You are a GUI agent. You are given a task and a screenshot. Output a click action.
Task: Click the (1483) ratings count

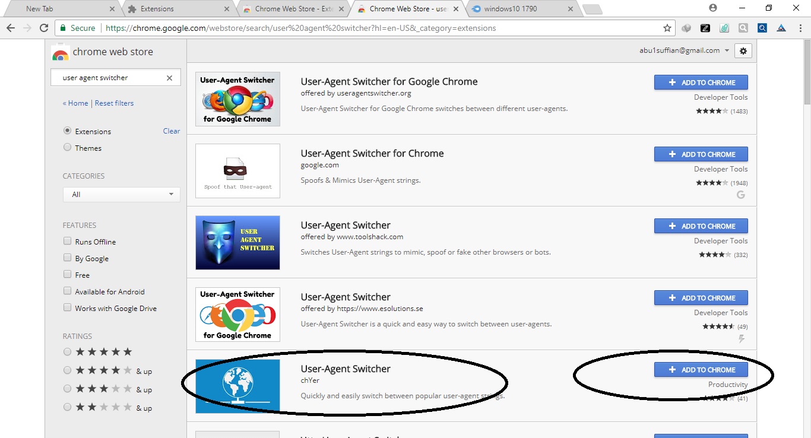click(739, 111)
